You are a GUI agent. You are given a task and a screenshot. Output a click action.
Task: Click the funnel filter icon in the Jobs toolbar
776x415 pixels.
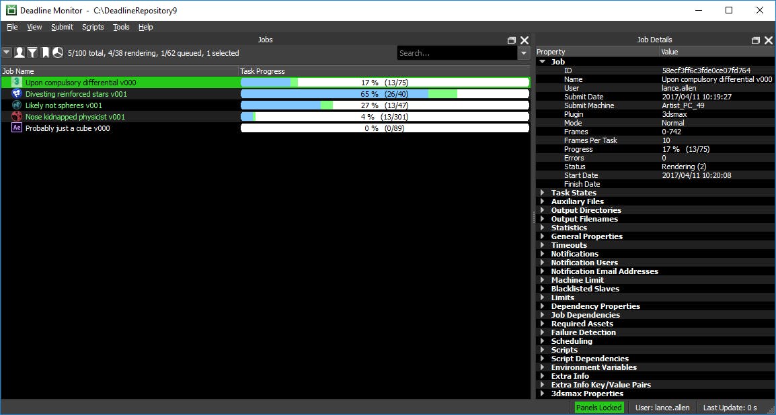point(32,52)
